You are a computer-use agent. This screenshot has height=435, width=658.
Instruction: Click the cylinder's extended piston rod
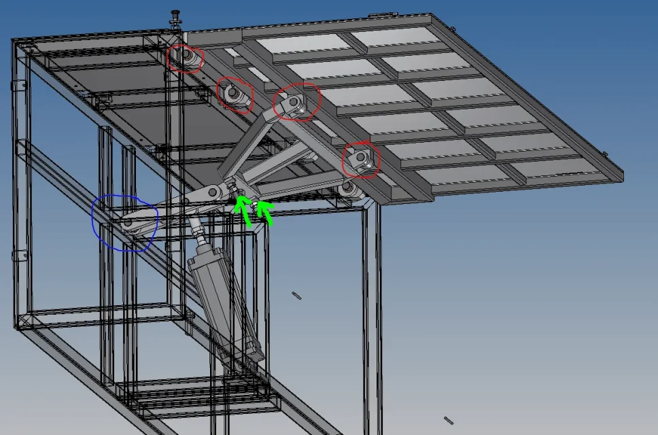tap(198, 230)
